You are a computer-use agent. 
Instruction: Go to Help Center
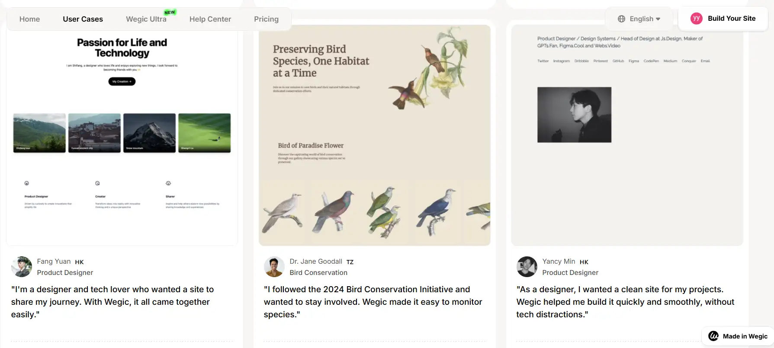[210, 19]
